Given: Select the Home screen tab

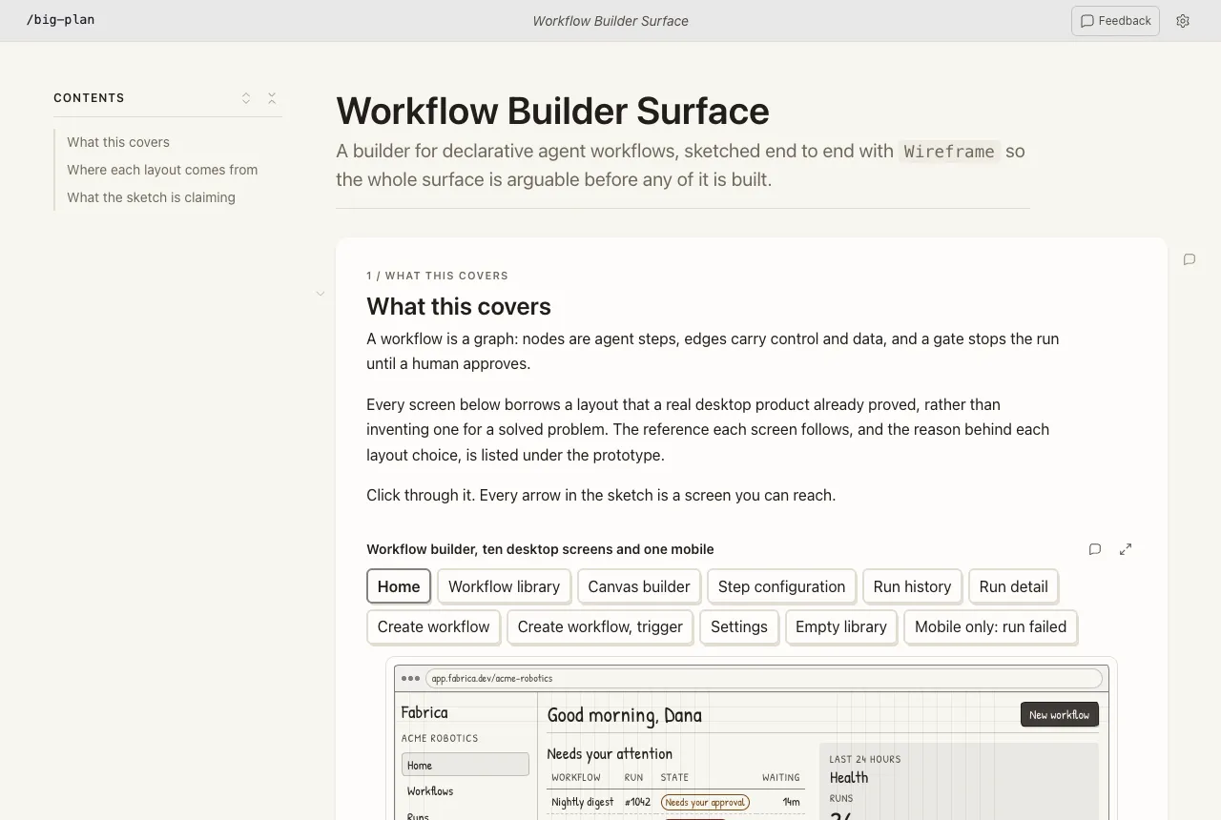Looking at the screenshot, I should coord(399,586).
